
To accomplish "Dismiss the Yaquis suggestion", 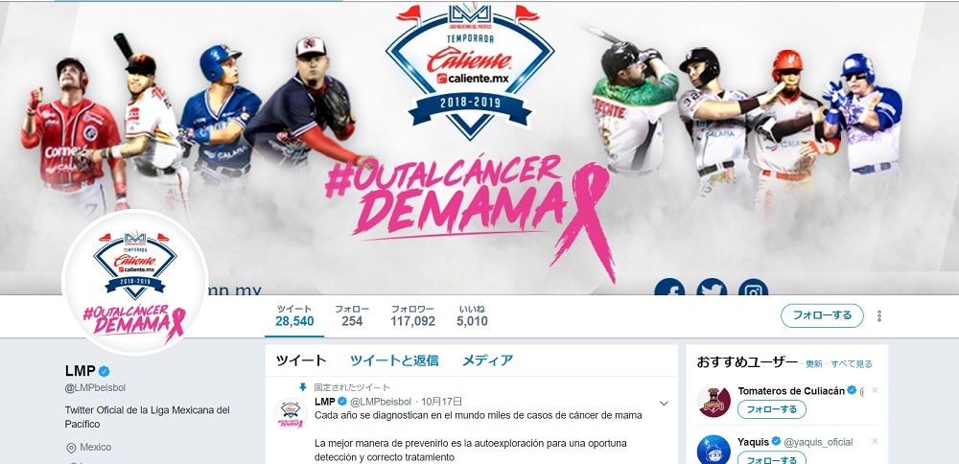I will coord(875,441).
